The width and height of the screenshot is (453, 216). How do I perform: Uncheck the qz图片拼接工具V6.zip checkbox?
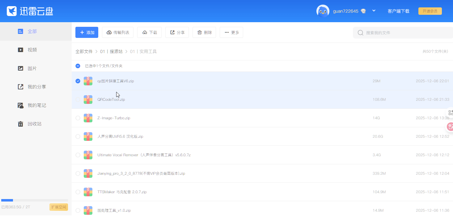78,81
